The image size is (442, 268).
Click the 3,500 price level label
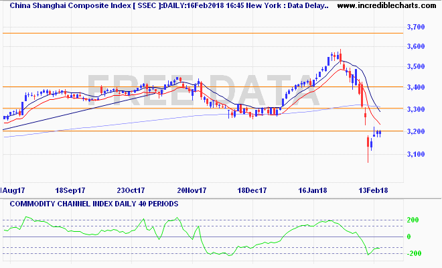pos(417,67)
